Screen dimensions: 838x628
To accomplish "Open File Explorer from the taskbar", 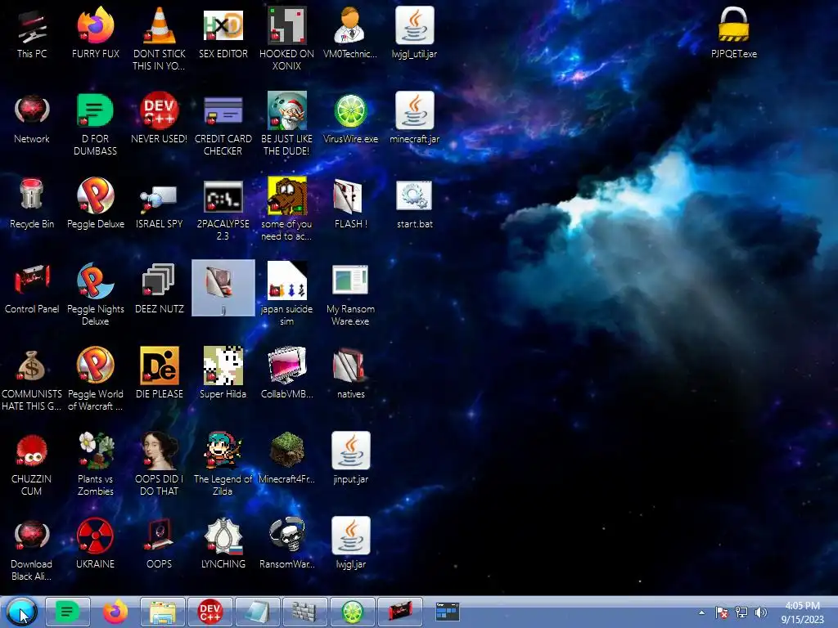I will click(163, 612).
